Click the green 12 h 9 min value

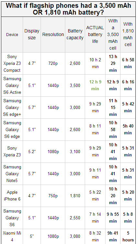tap(95, 85)
